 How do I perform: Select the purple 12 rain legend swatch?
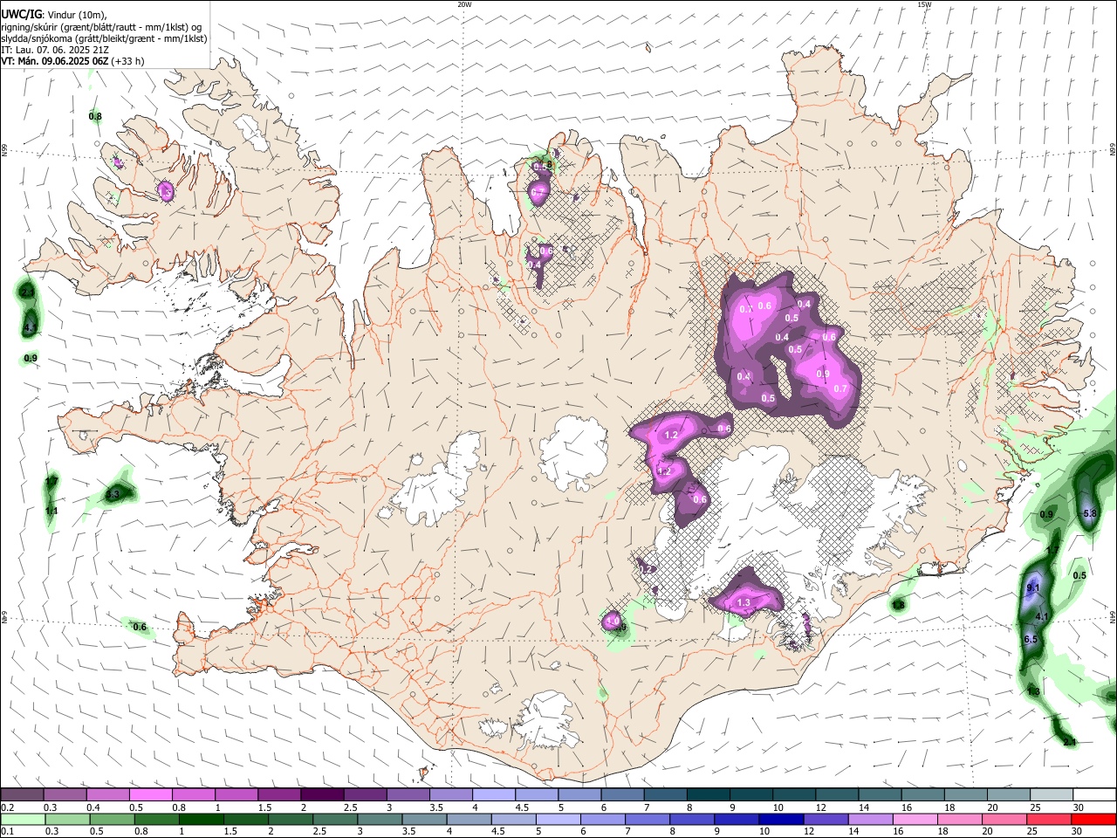pyautogui.click(x=825, y=819)
